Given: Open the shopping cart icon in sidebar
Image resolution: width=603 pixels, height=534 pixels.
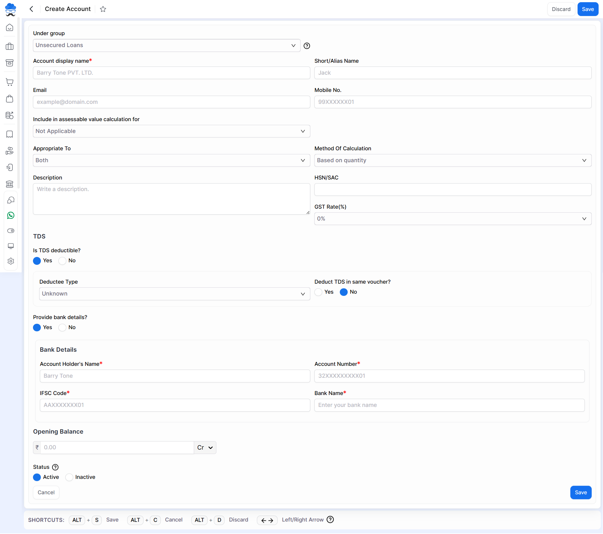Looking at the screenshot, I should [10, 82].
